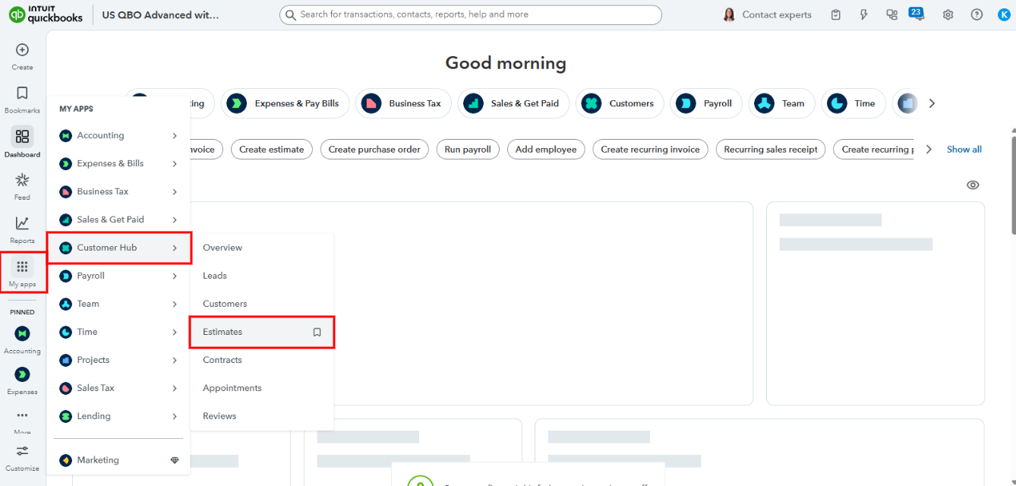Viewport: 1016px width, 486px height.
Task: Click Create recurring invoice shortcut
Action: [x=650, y=150]
